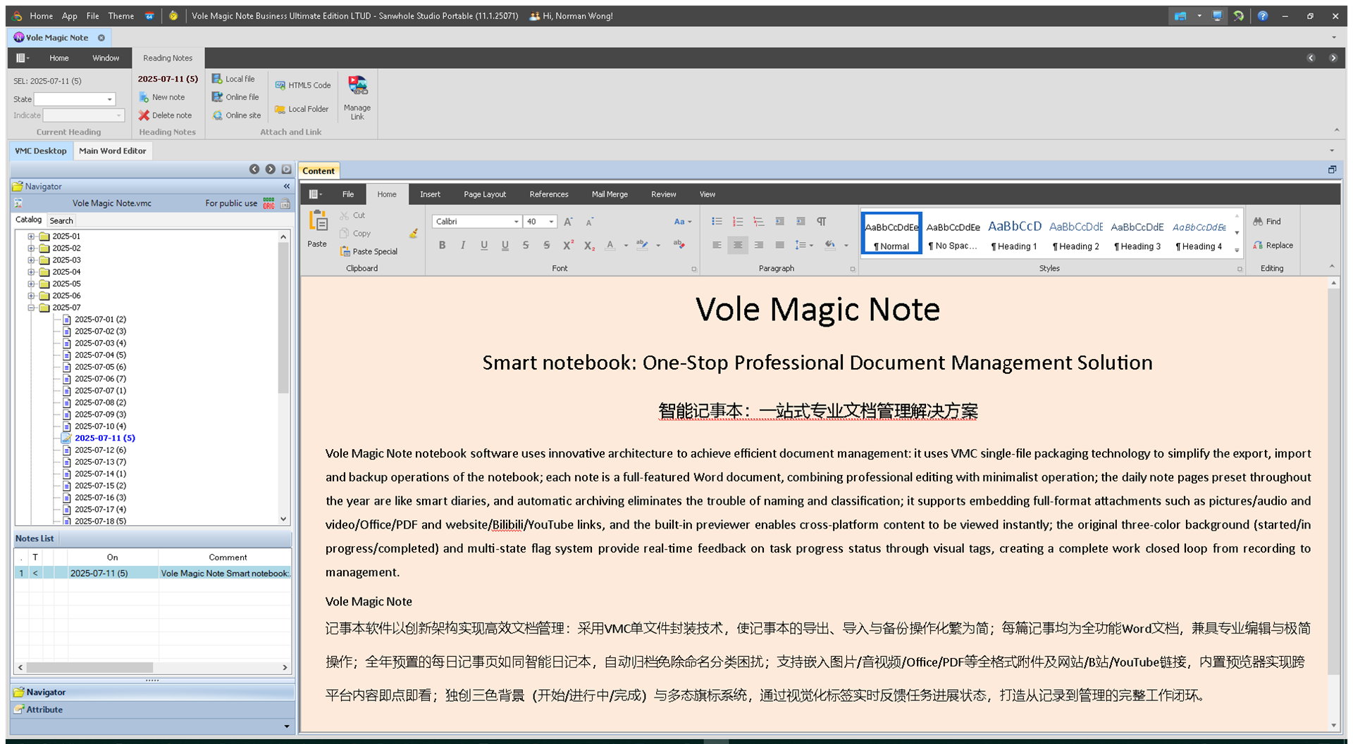
Task: Click Cut in Clipboard group
Action: [352, 215]
